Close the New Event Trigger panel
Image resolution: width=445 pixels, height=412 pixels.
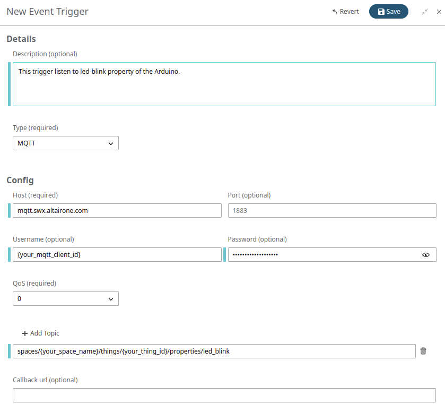pos(439,12)
